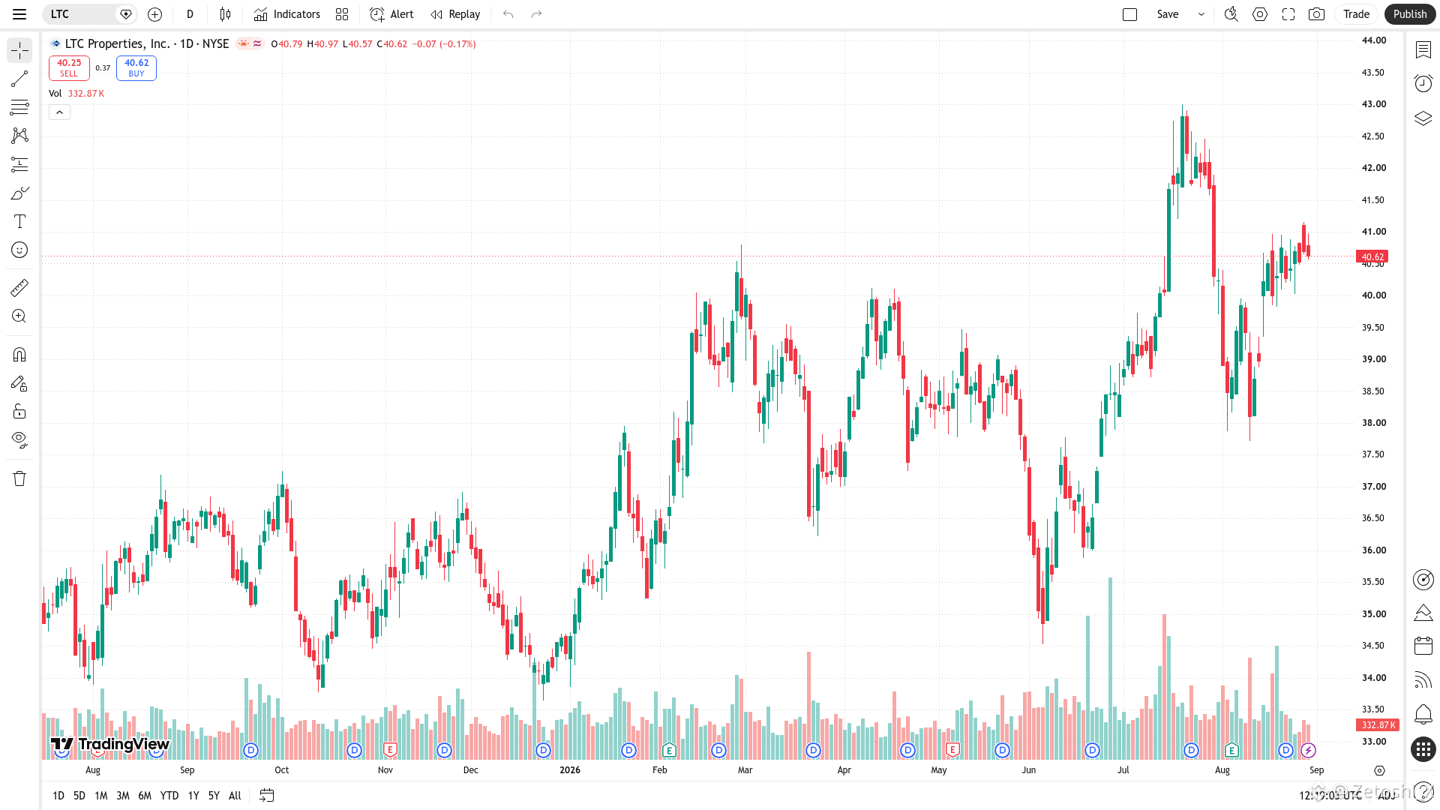1440x810 pixels.
Task: Open time axis settings gear
Action: [1379, 770]
